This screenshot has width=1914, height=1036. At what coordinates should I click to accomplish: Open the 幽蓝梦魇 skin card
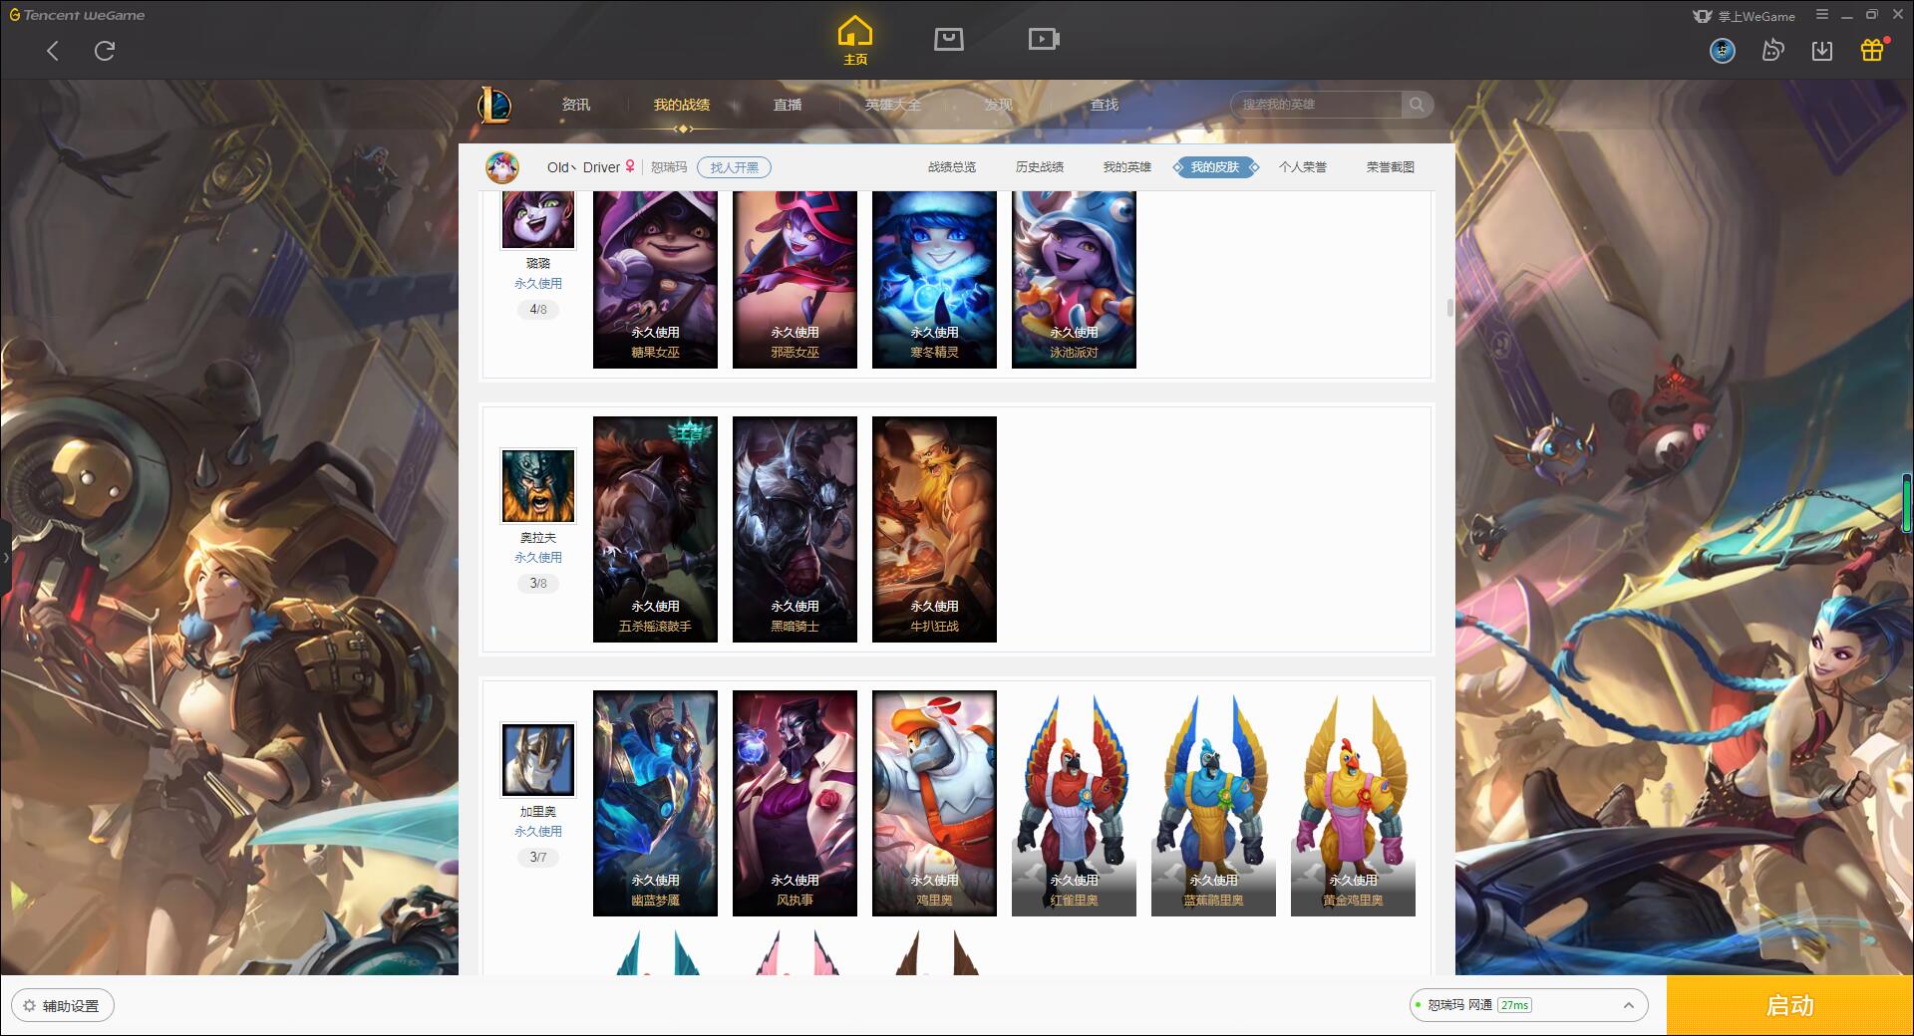pos(655,803)
